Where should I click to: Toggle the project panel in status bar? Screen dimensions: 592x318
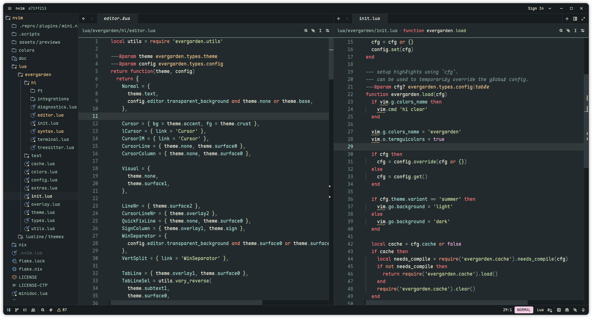(9, 310)
